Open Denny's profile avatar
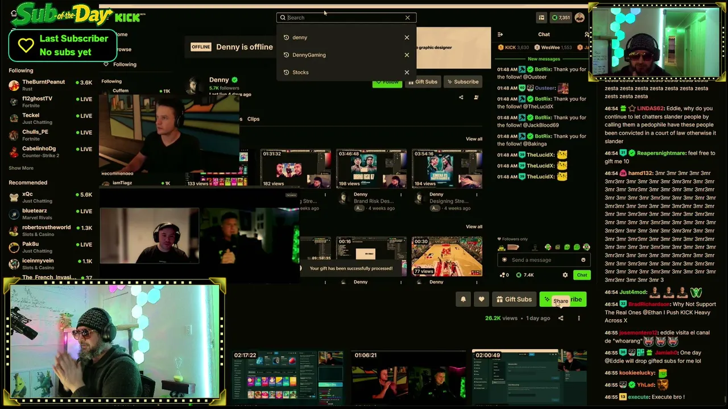This screenshot has height=409, width=728. [x=195, y=86]
